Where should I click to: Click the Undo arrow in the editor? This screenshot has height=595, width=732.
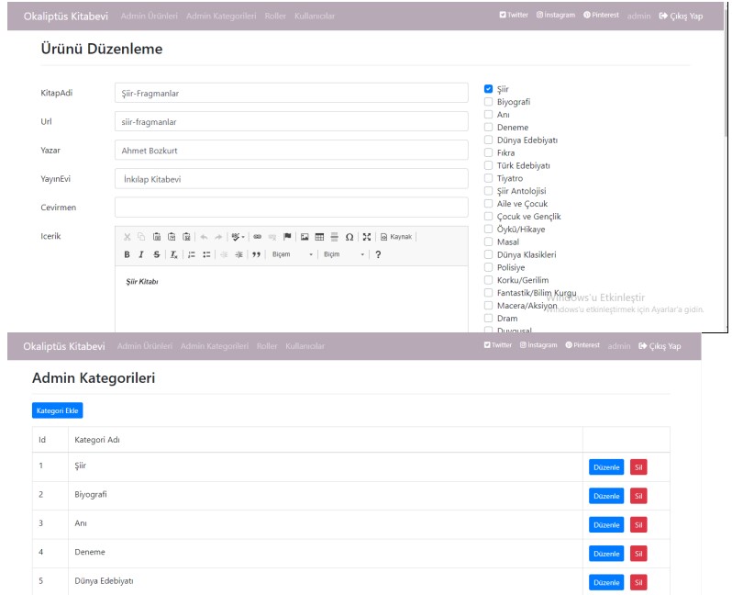click(x=204, y=237)
